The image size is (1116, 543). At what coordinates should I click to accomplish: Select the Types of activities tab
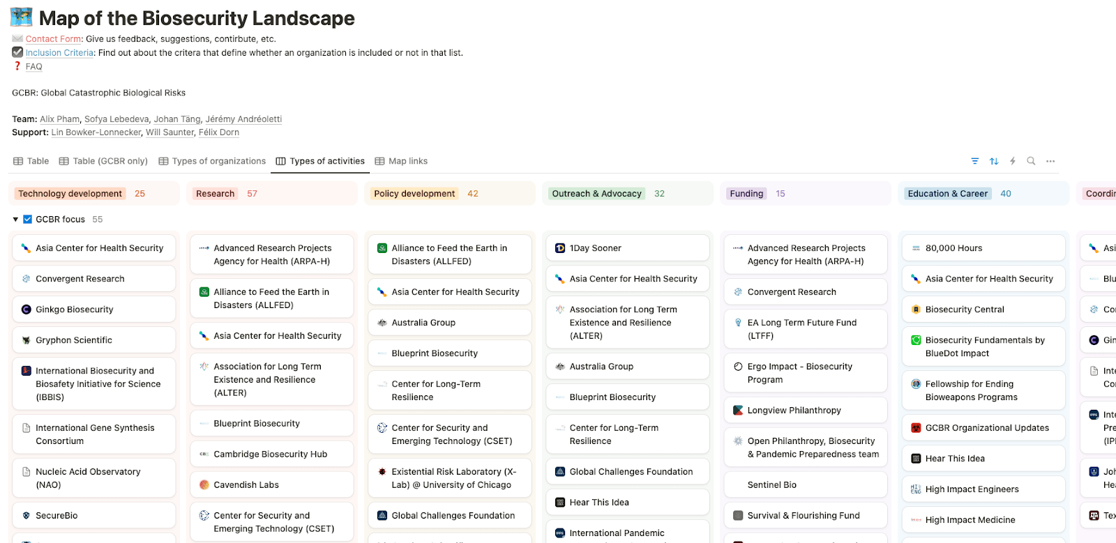[x=320, y=161]
